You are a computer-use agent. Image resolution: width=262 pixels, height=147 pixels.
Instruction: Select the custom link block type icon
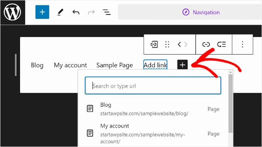pos(154,44)
